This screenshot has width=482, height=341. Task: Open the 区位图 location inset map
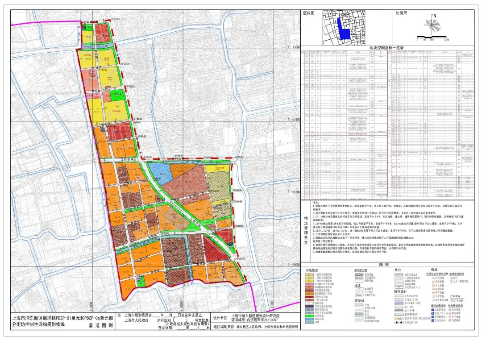[344, 27]
